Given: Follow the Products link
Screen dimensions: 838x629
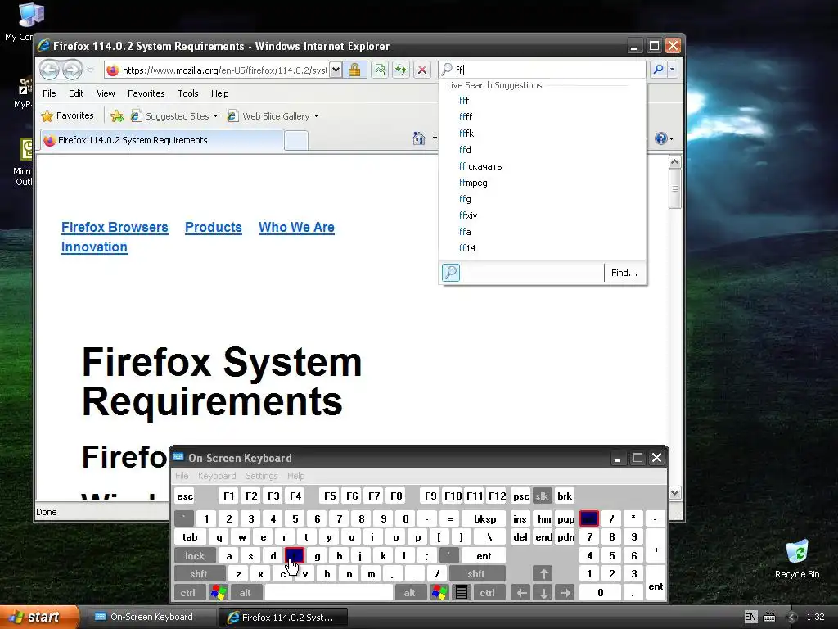Looking at the screenshot, I should (x=214, y=227).
